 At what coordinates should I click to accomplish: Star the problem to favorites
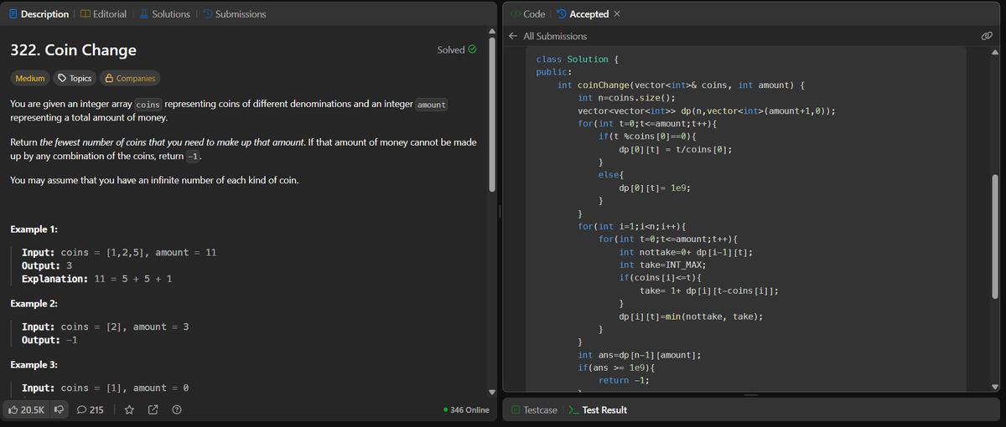click(130, 410)
